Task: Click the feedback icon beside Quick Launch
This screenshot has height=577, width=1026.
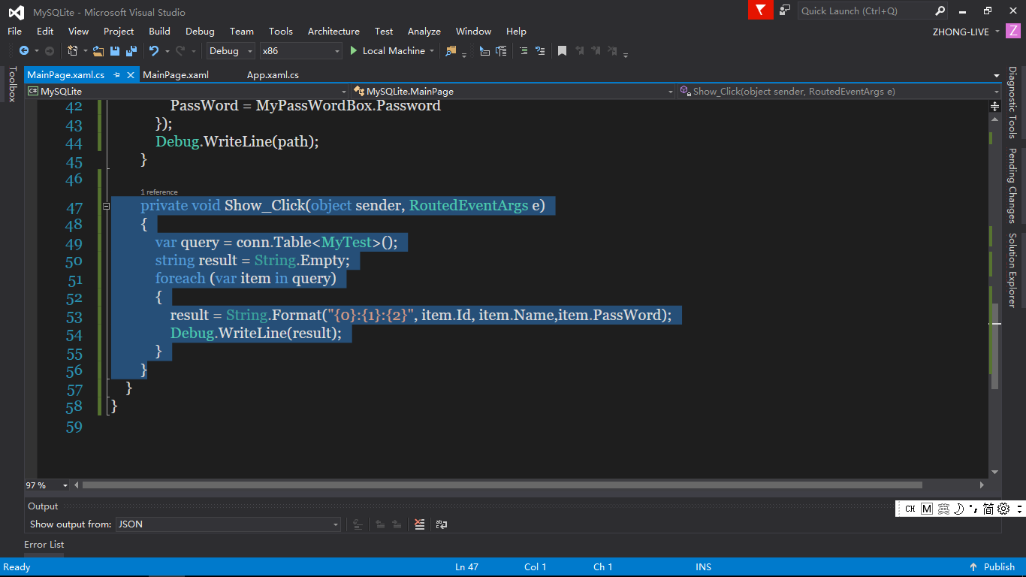Action: coord(785,11)
